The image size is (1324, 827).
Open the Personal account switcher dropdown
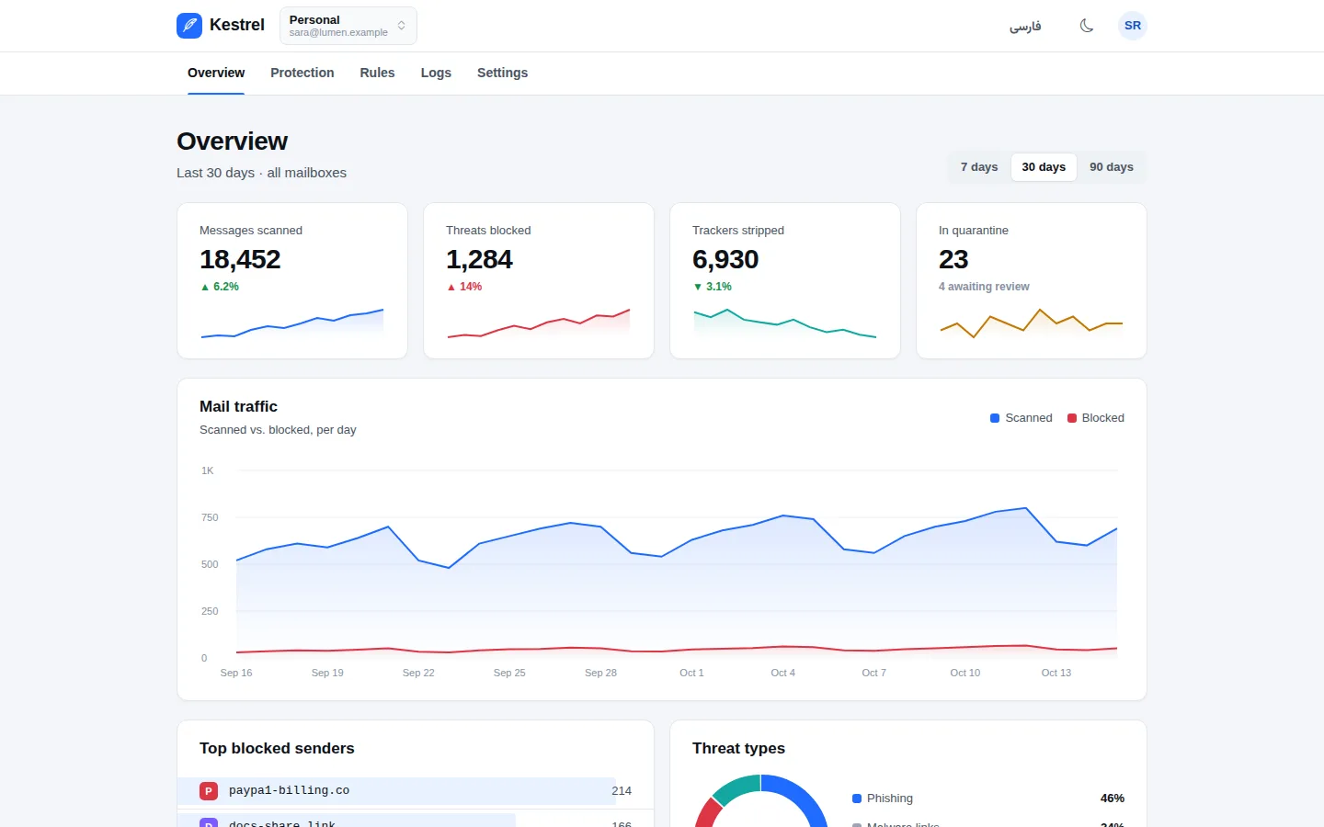[x=348, y=26]
